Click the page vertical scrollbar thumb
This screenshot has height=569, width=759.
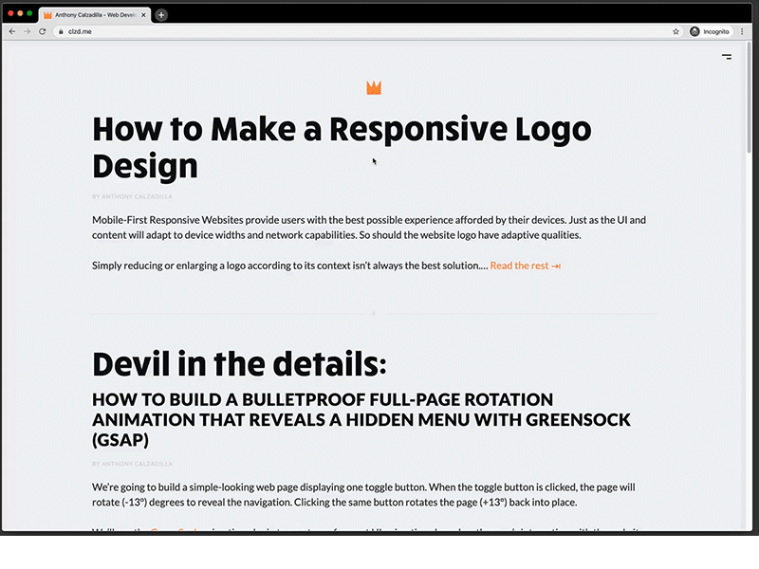coord(749,99)
